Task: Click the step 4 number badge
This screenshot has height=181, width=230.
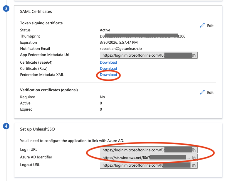Action: [x=6, y=126]
